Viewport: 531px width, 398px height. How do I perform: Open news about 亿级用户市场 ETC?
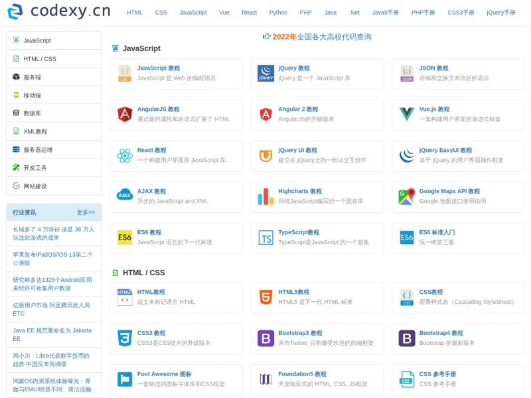click(52, 309)
